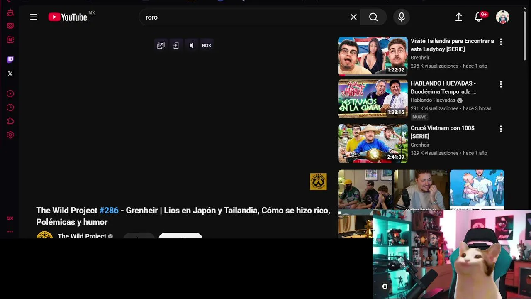Click "291 K visualizaciones" text

(434, 108)
